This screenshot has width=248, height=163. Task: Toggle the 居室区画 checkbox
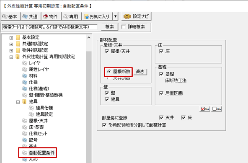(x=161, y=93)
